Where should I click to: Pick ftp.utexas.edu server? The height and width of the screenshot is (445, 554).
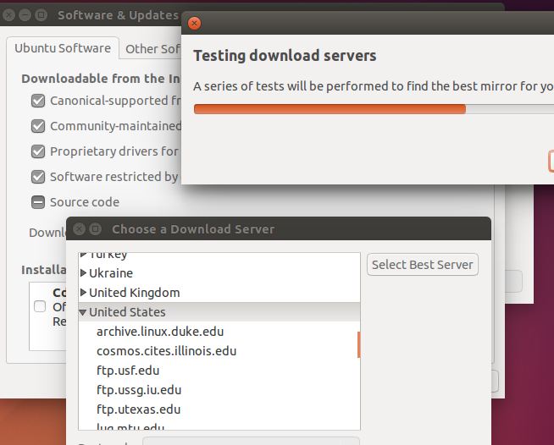pyautogui.click(x=219, y=409)
